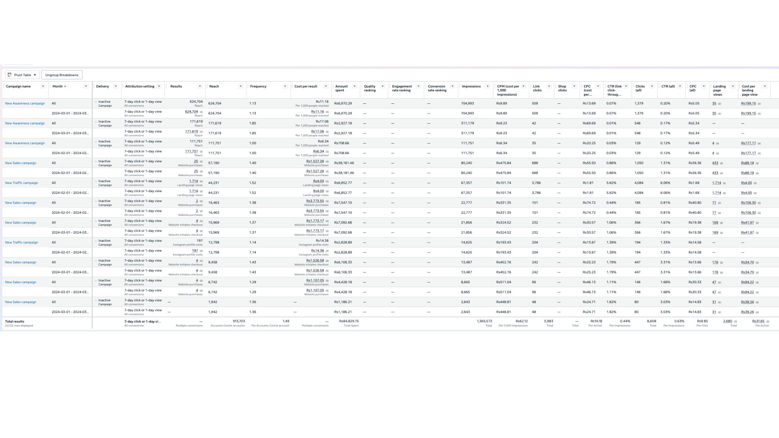
Task: Open Campaign name column dropdown arrow
Action: 43,86
